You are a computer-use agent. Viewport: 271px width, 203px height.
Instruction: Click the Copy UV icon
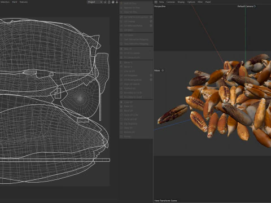[121, 102]
